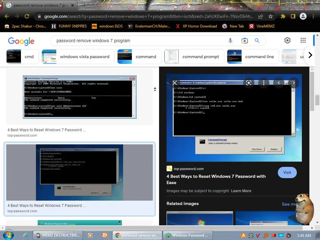Open VineMEMZ bookmark
Screen dimensions: 320x240
point(262,26)
